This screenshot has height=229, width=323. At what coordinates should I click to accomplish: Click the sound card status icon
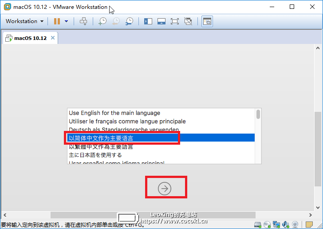286,225
